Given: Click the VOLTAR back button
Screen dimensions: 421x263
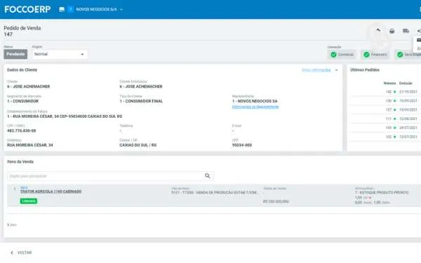Looking at the screenshot, I should click(21, 252).
